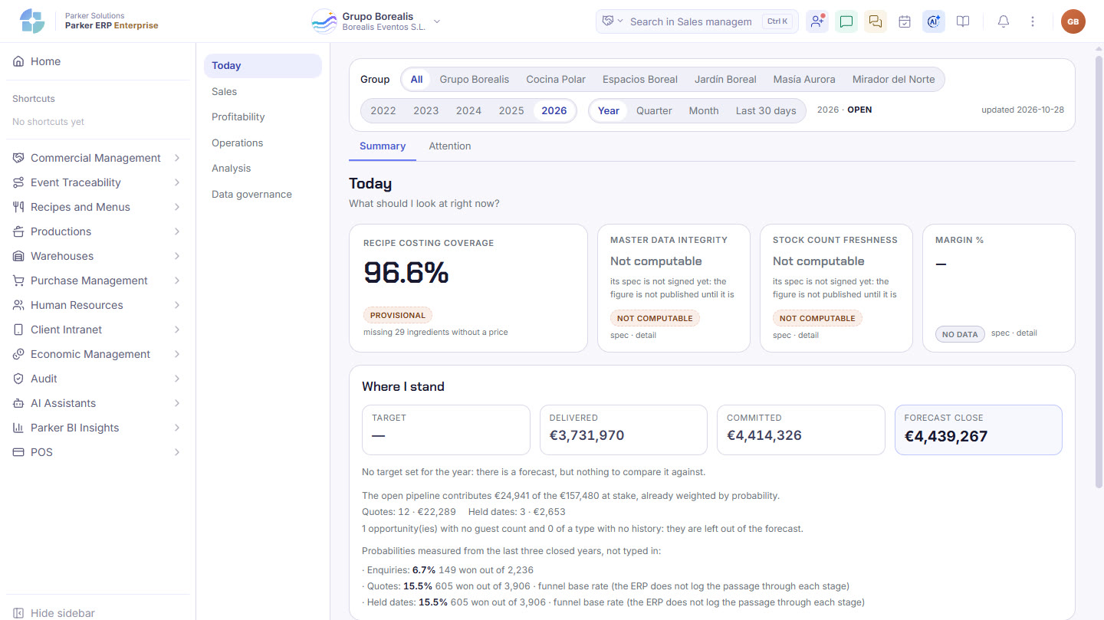Select year 2026
Screen dimensions: 1104x620
click(554, 110)
